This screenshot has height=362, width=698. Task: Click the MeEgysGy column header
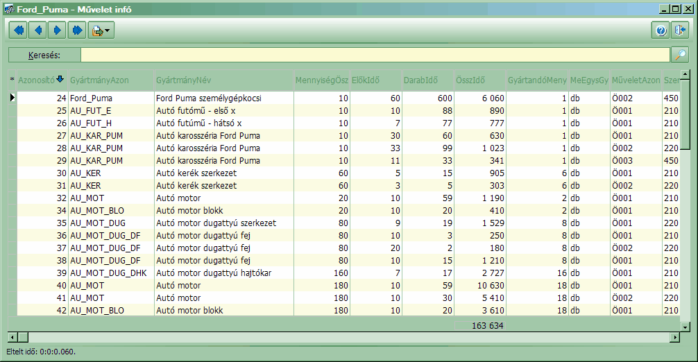(589, 80)
